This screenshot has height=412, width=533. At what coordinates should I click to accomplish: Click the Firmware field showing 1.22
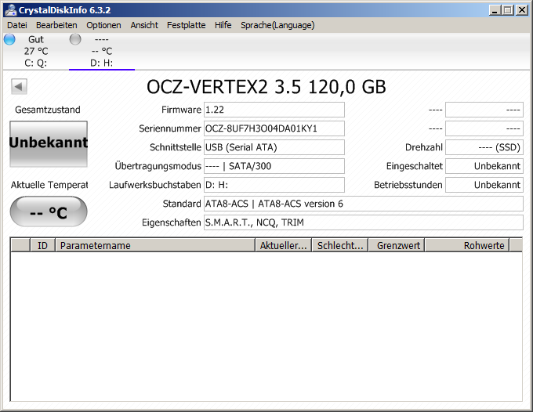click(274, 110)
